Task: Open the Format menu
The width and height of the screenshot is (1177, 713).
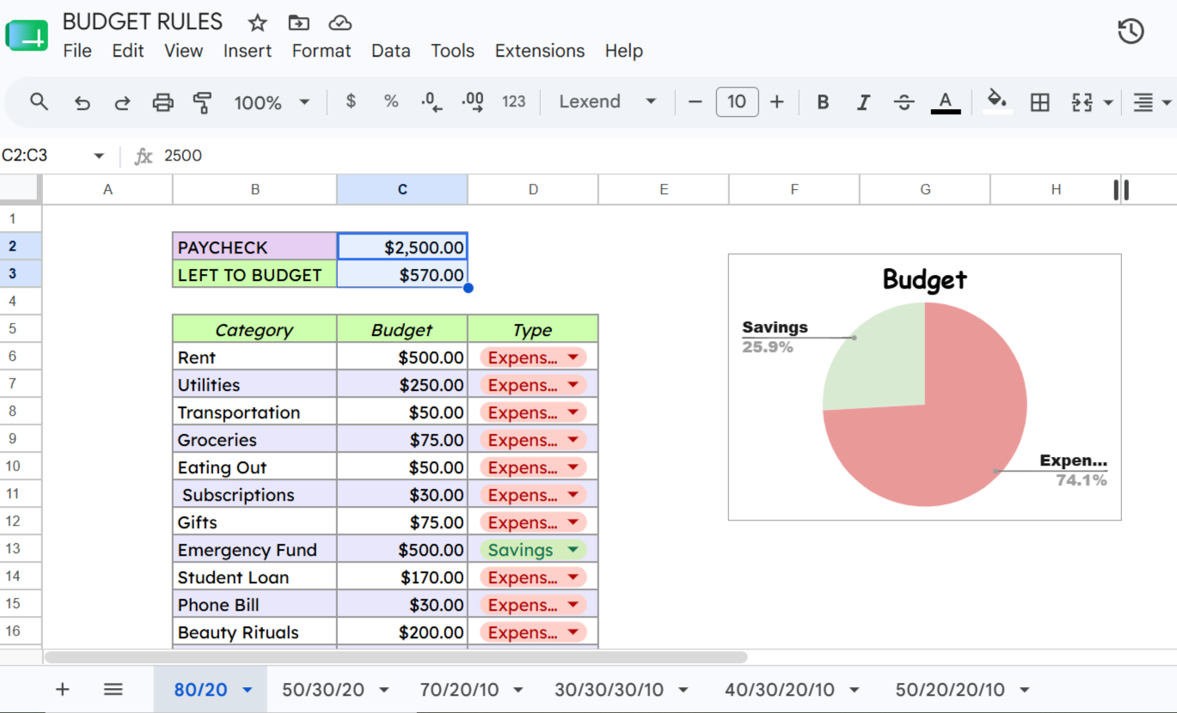Action: click(x=322, y=51)
